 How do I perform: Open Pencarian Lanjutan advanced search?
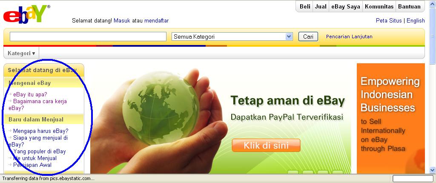[x=349, y=37]
